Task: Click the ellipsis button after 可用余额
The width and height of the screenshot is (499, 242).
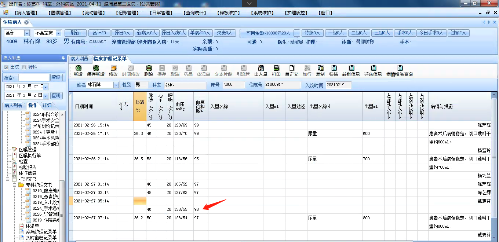Action: (296, 33)
